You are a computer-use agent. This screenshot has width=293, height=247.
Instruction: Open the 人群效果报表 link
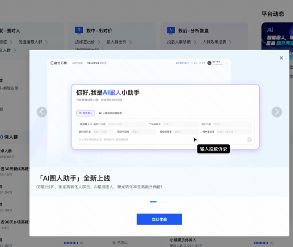click(214, 42)
